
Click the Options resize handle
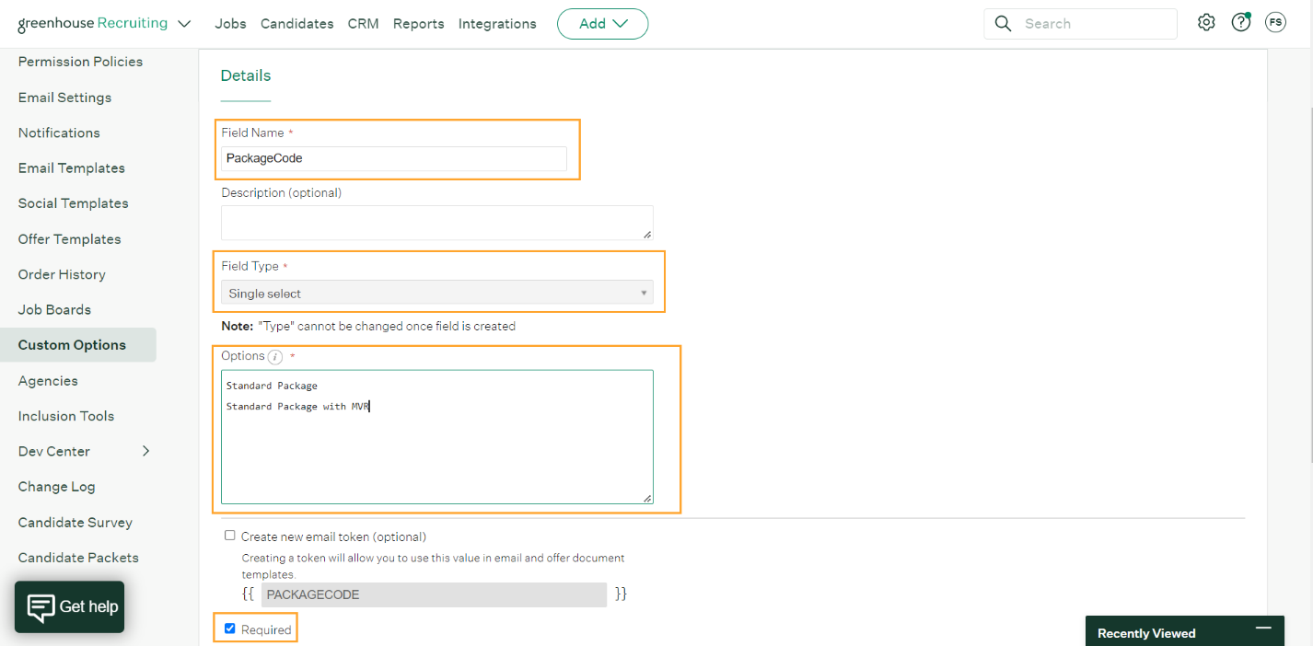point(647,498)
